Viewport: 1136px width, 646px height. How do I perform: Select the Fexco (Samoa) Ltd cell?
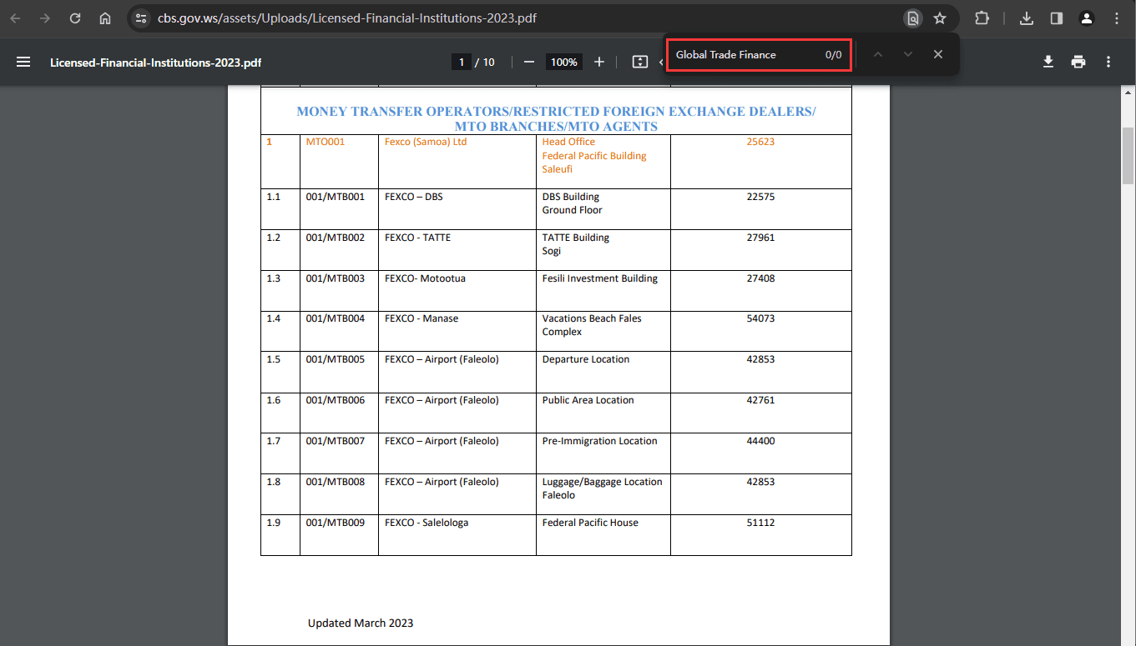tap(457, 162)
